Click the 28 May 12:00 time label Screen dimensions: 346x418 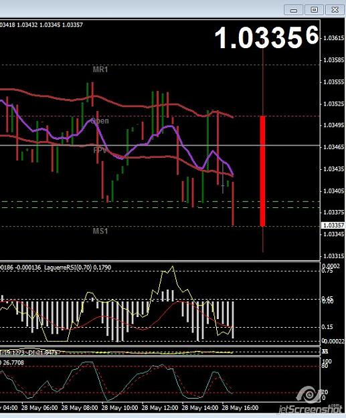point(160,408)
